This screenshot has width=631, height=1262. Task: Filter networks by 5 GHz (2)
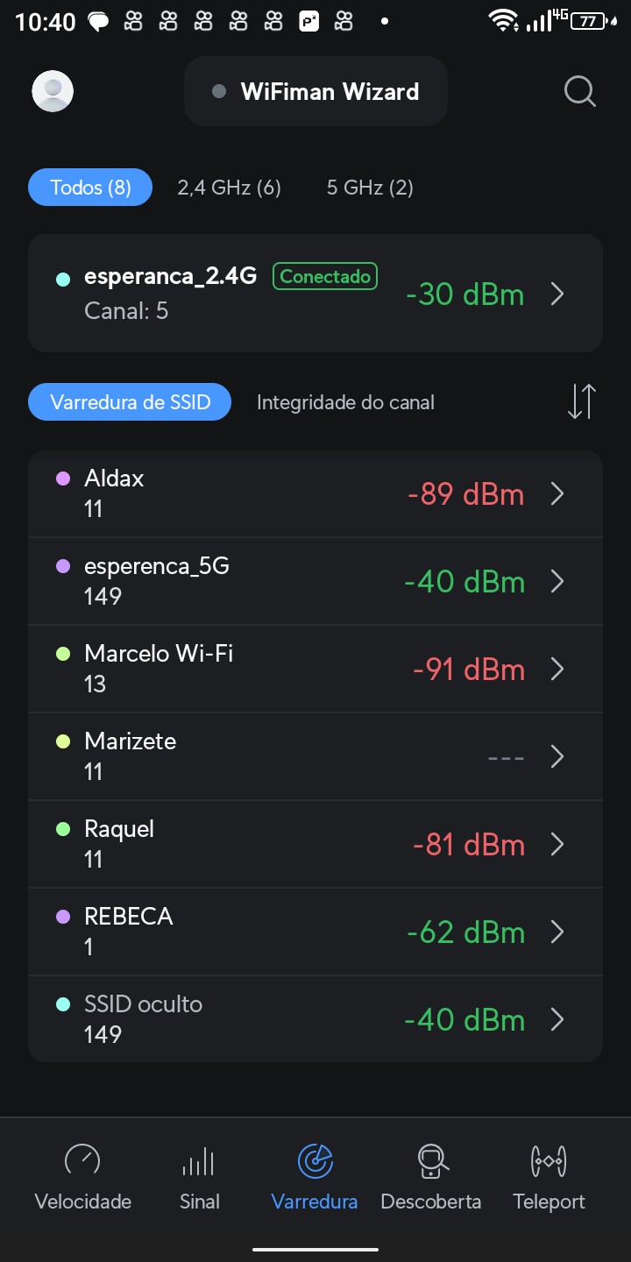pyautogui.click(x=370, y=188)
